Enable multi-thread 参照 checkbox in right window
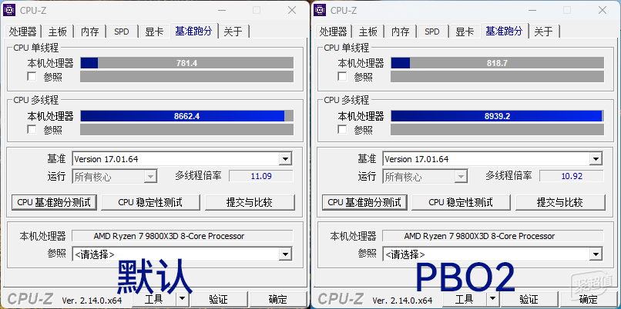621x309 pixels. (342, 129)
